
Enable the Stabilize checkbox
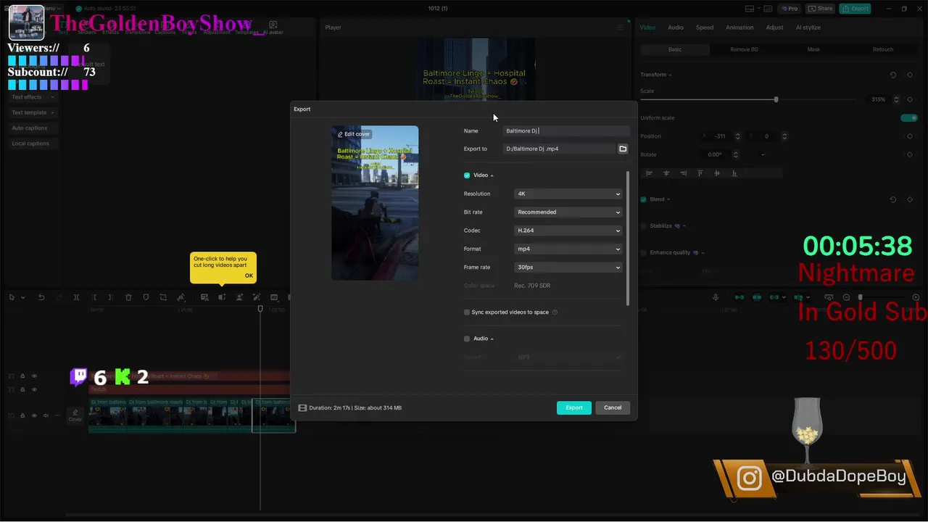(643, 226)
